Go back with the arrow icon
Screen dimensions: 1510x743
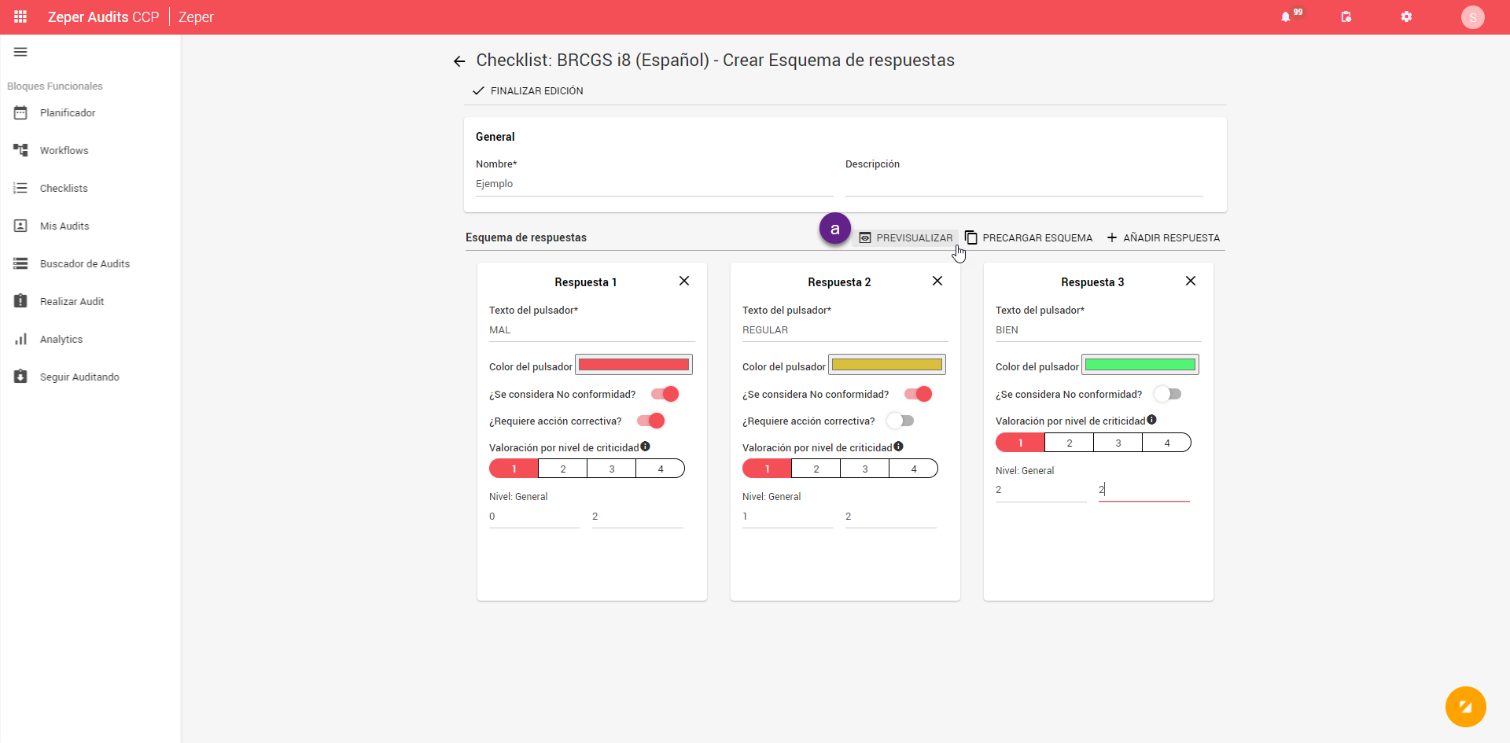pyautogui.click(x=459, y=61)
